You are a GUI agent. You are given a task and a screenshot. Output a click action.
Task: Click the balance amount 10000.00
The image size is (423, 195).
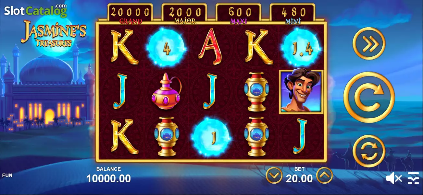click(108, 178)
